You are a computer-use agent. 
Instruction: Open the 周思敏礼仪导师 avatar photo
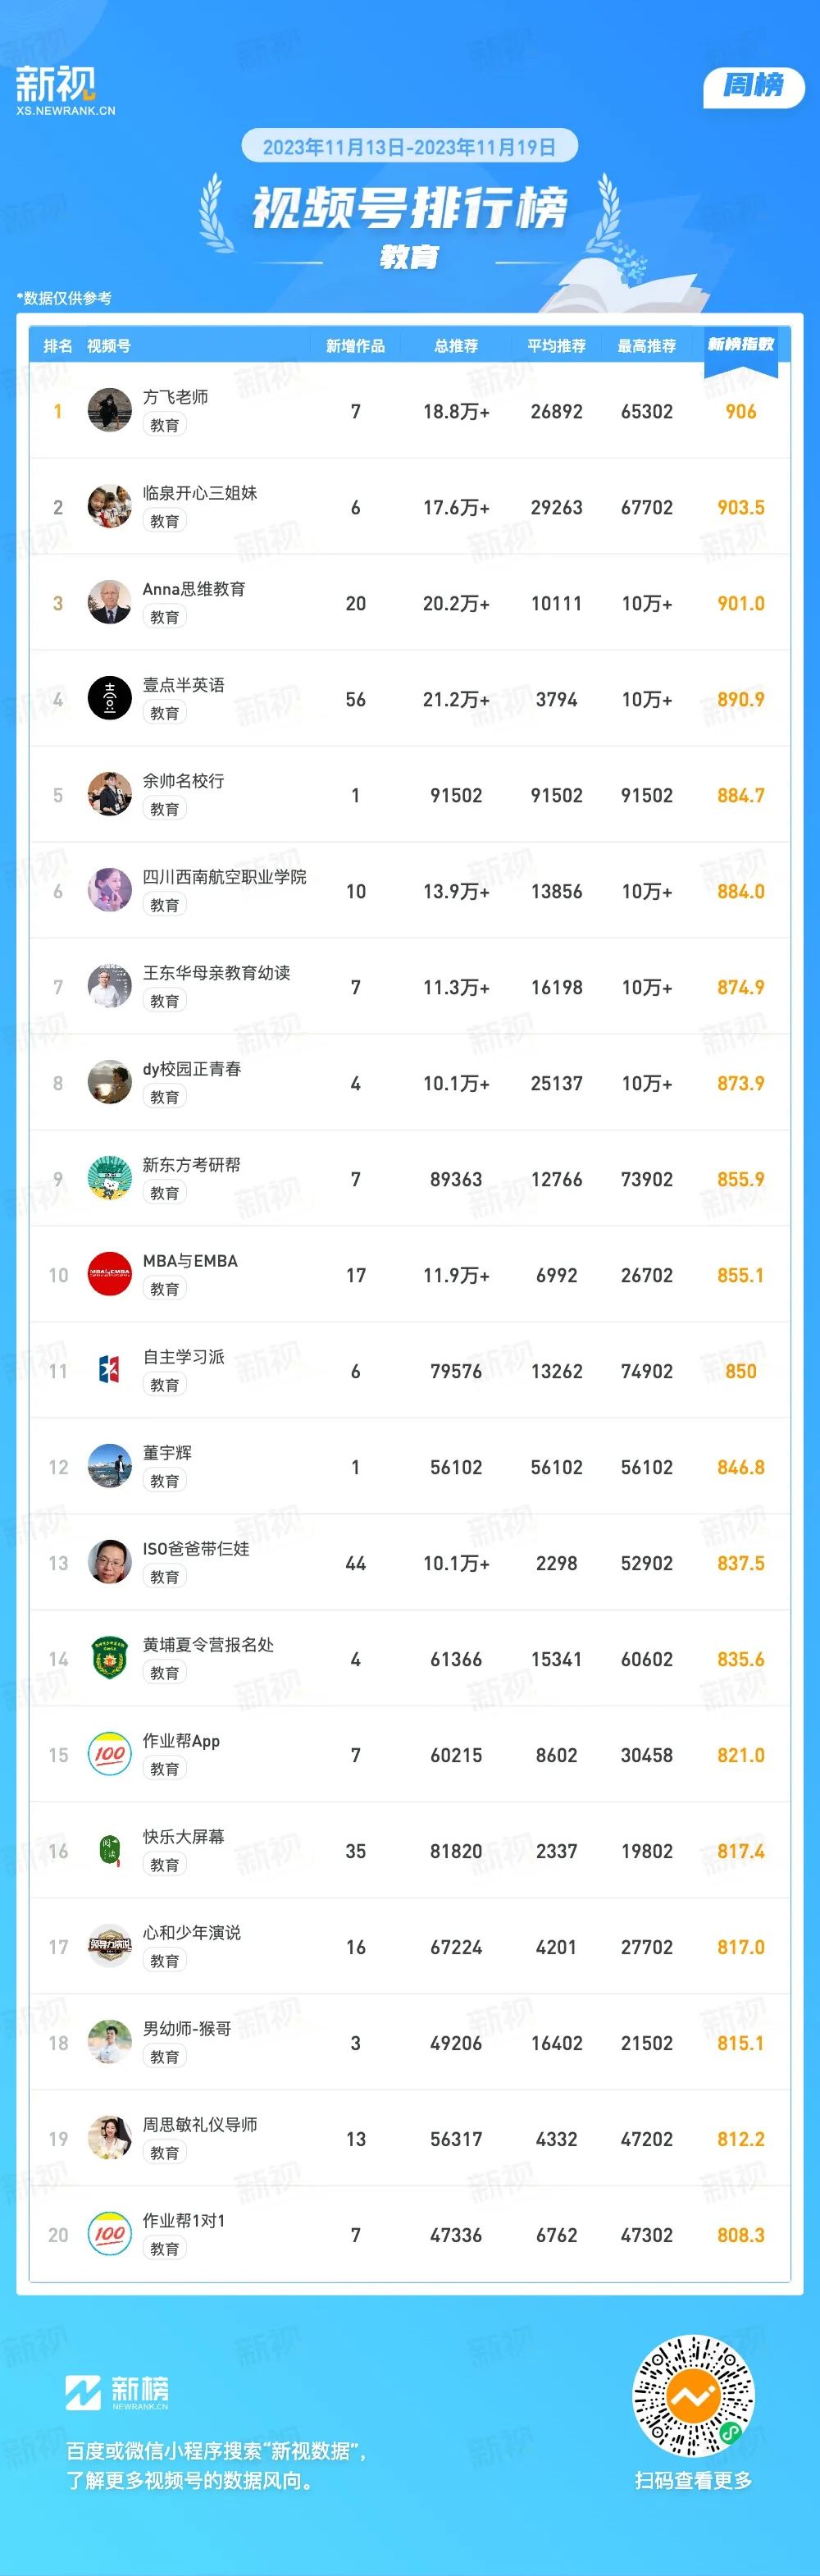click(x=110, y=2138)
